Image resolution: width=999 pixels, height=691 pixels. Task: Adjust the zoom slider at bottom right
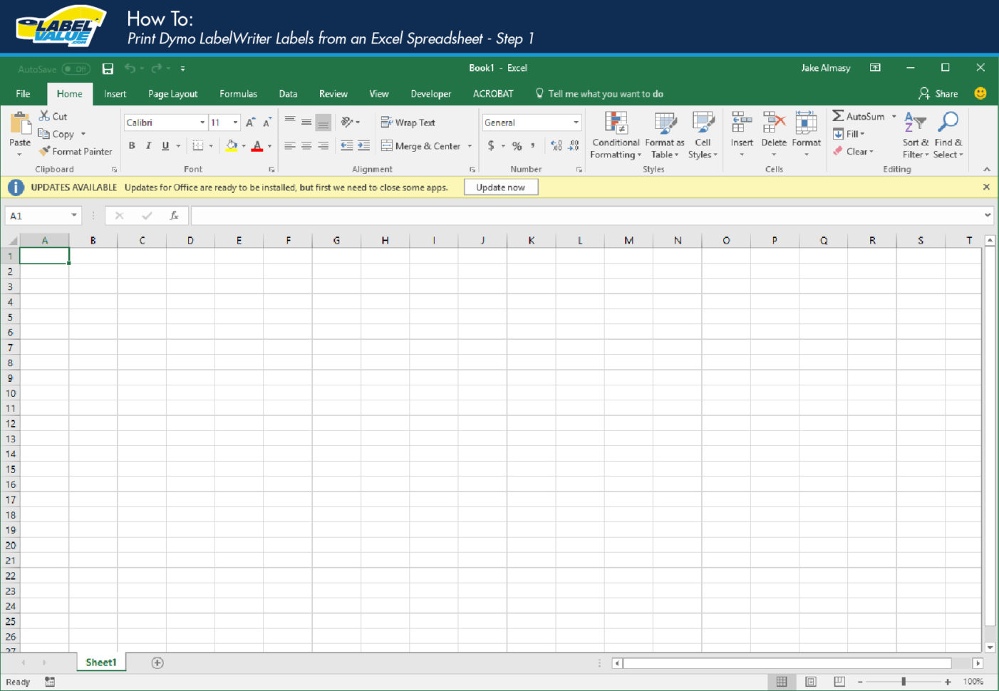[x=904, y=682]
